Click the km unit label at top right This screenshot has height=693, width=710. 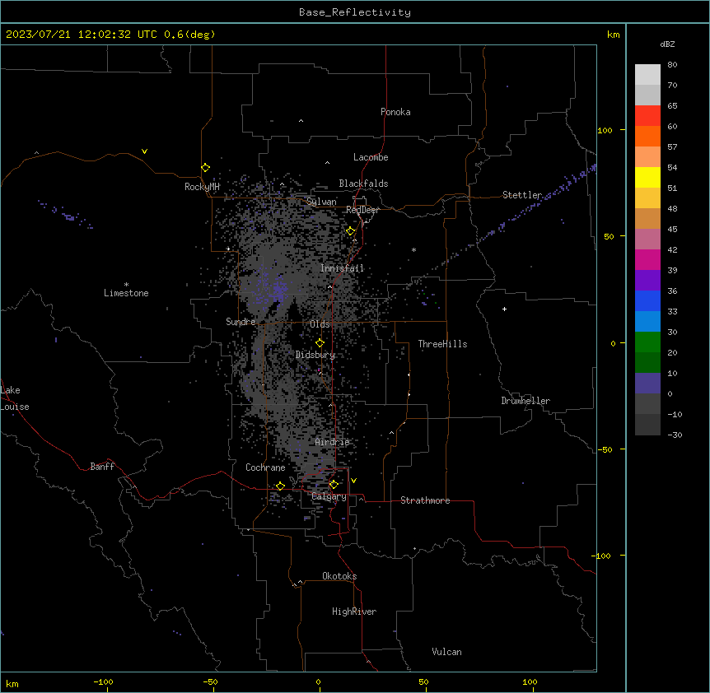pyautogui.click(x=614, y=35)
